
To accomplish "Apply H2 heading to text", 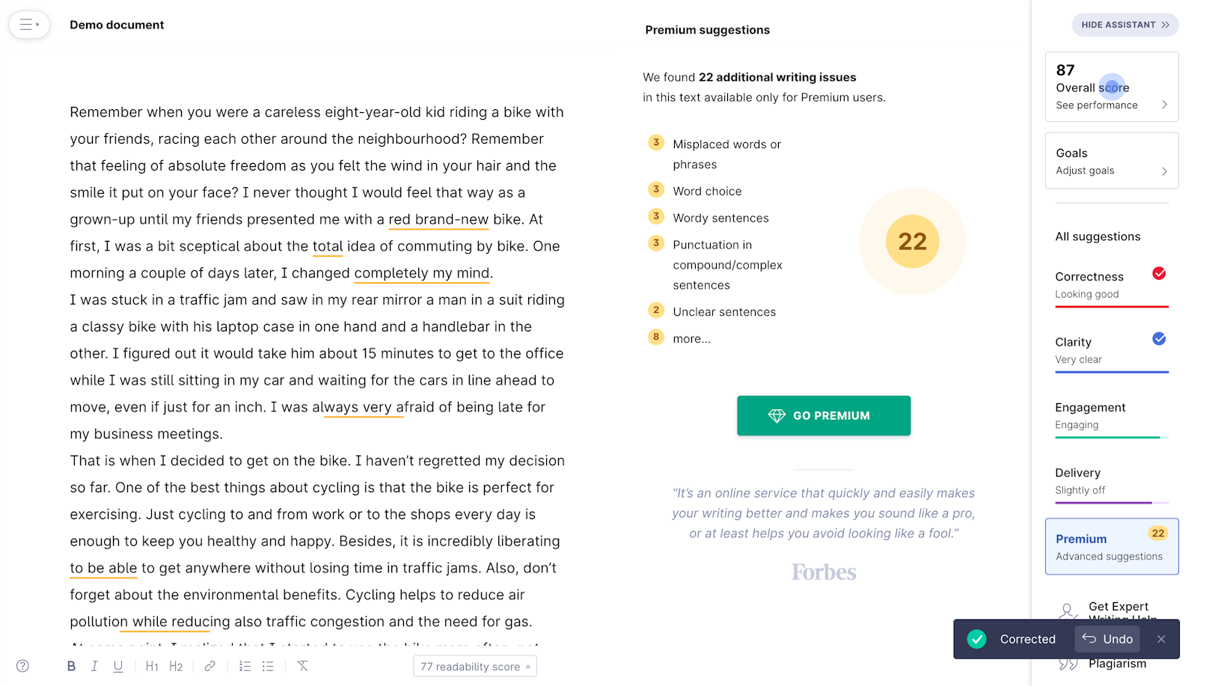I will point(176,666).
